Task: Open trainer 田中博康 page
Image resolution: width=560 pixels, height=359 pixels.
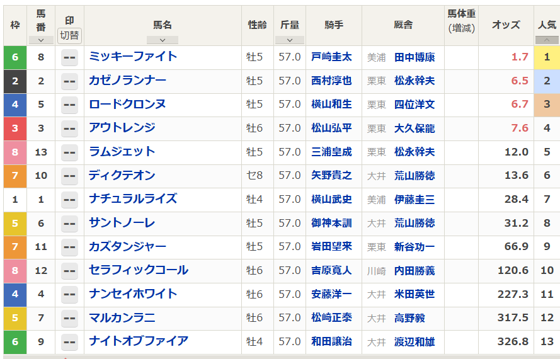Action: click(414, 57)
